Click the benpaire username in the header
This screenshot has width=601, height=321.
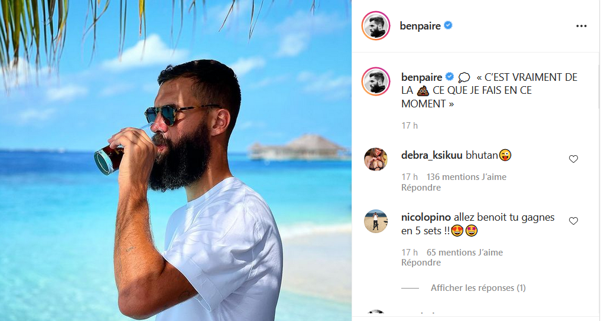420,26
